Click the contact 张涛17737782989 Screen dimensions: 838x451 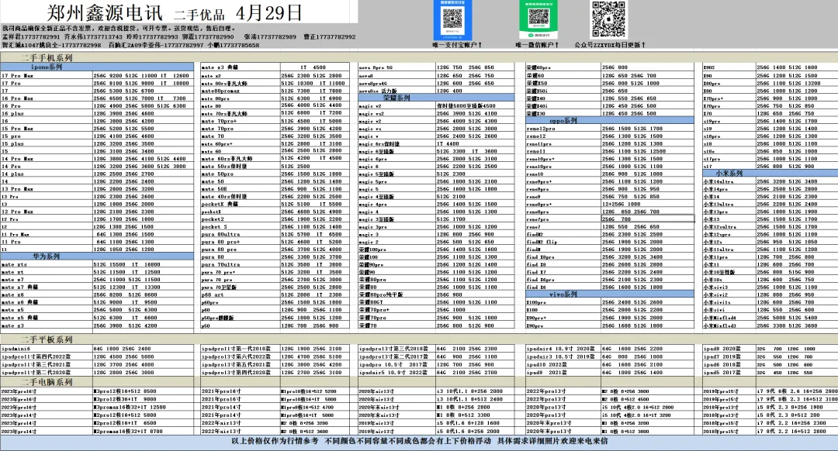270,37
